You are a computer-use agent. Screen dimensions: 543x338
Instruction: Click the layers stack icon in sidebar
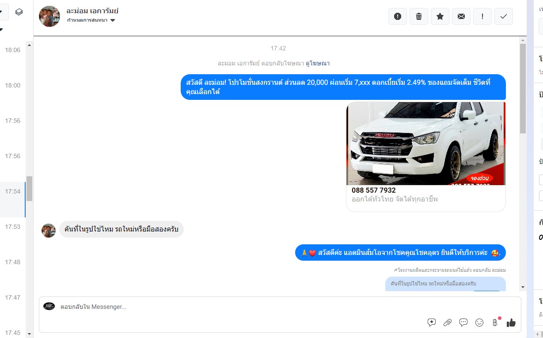[x=19, y=12]
